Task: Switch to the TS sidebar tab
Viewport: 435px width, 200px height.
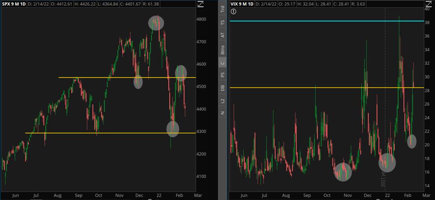Action: click(222, 22)
